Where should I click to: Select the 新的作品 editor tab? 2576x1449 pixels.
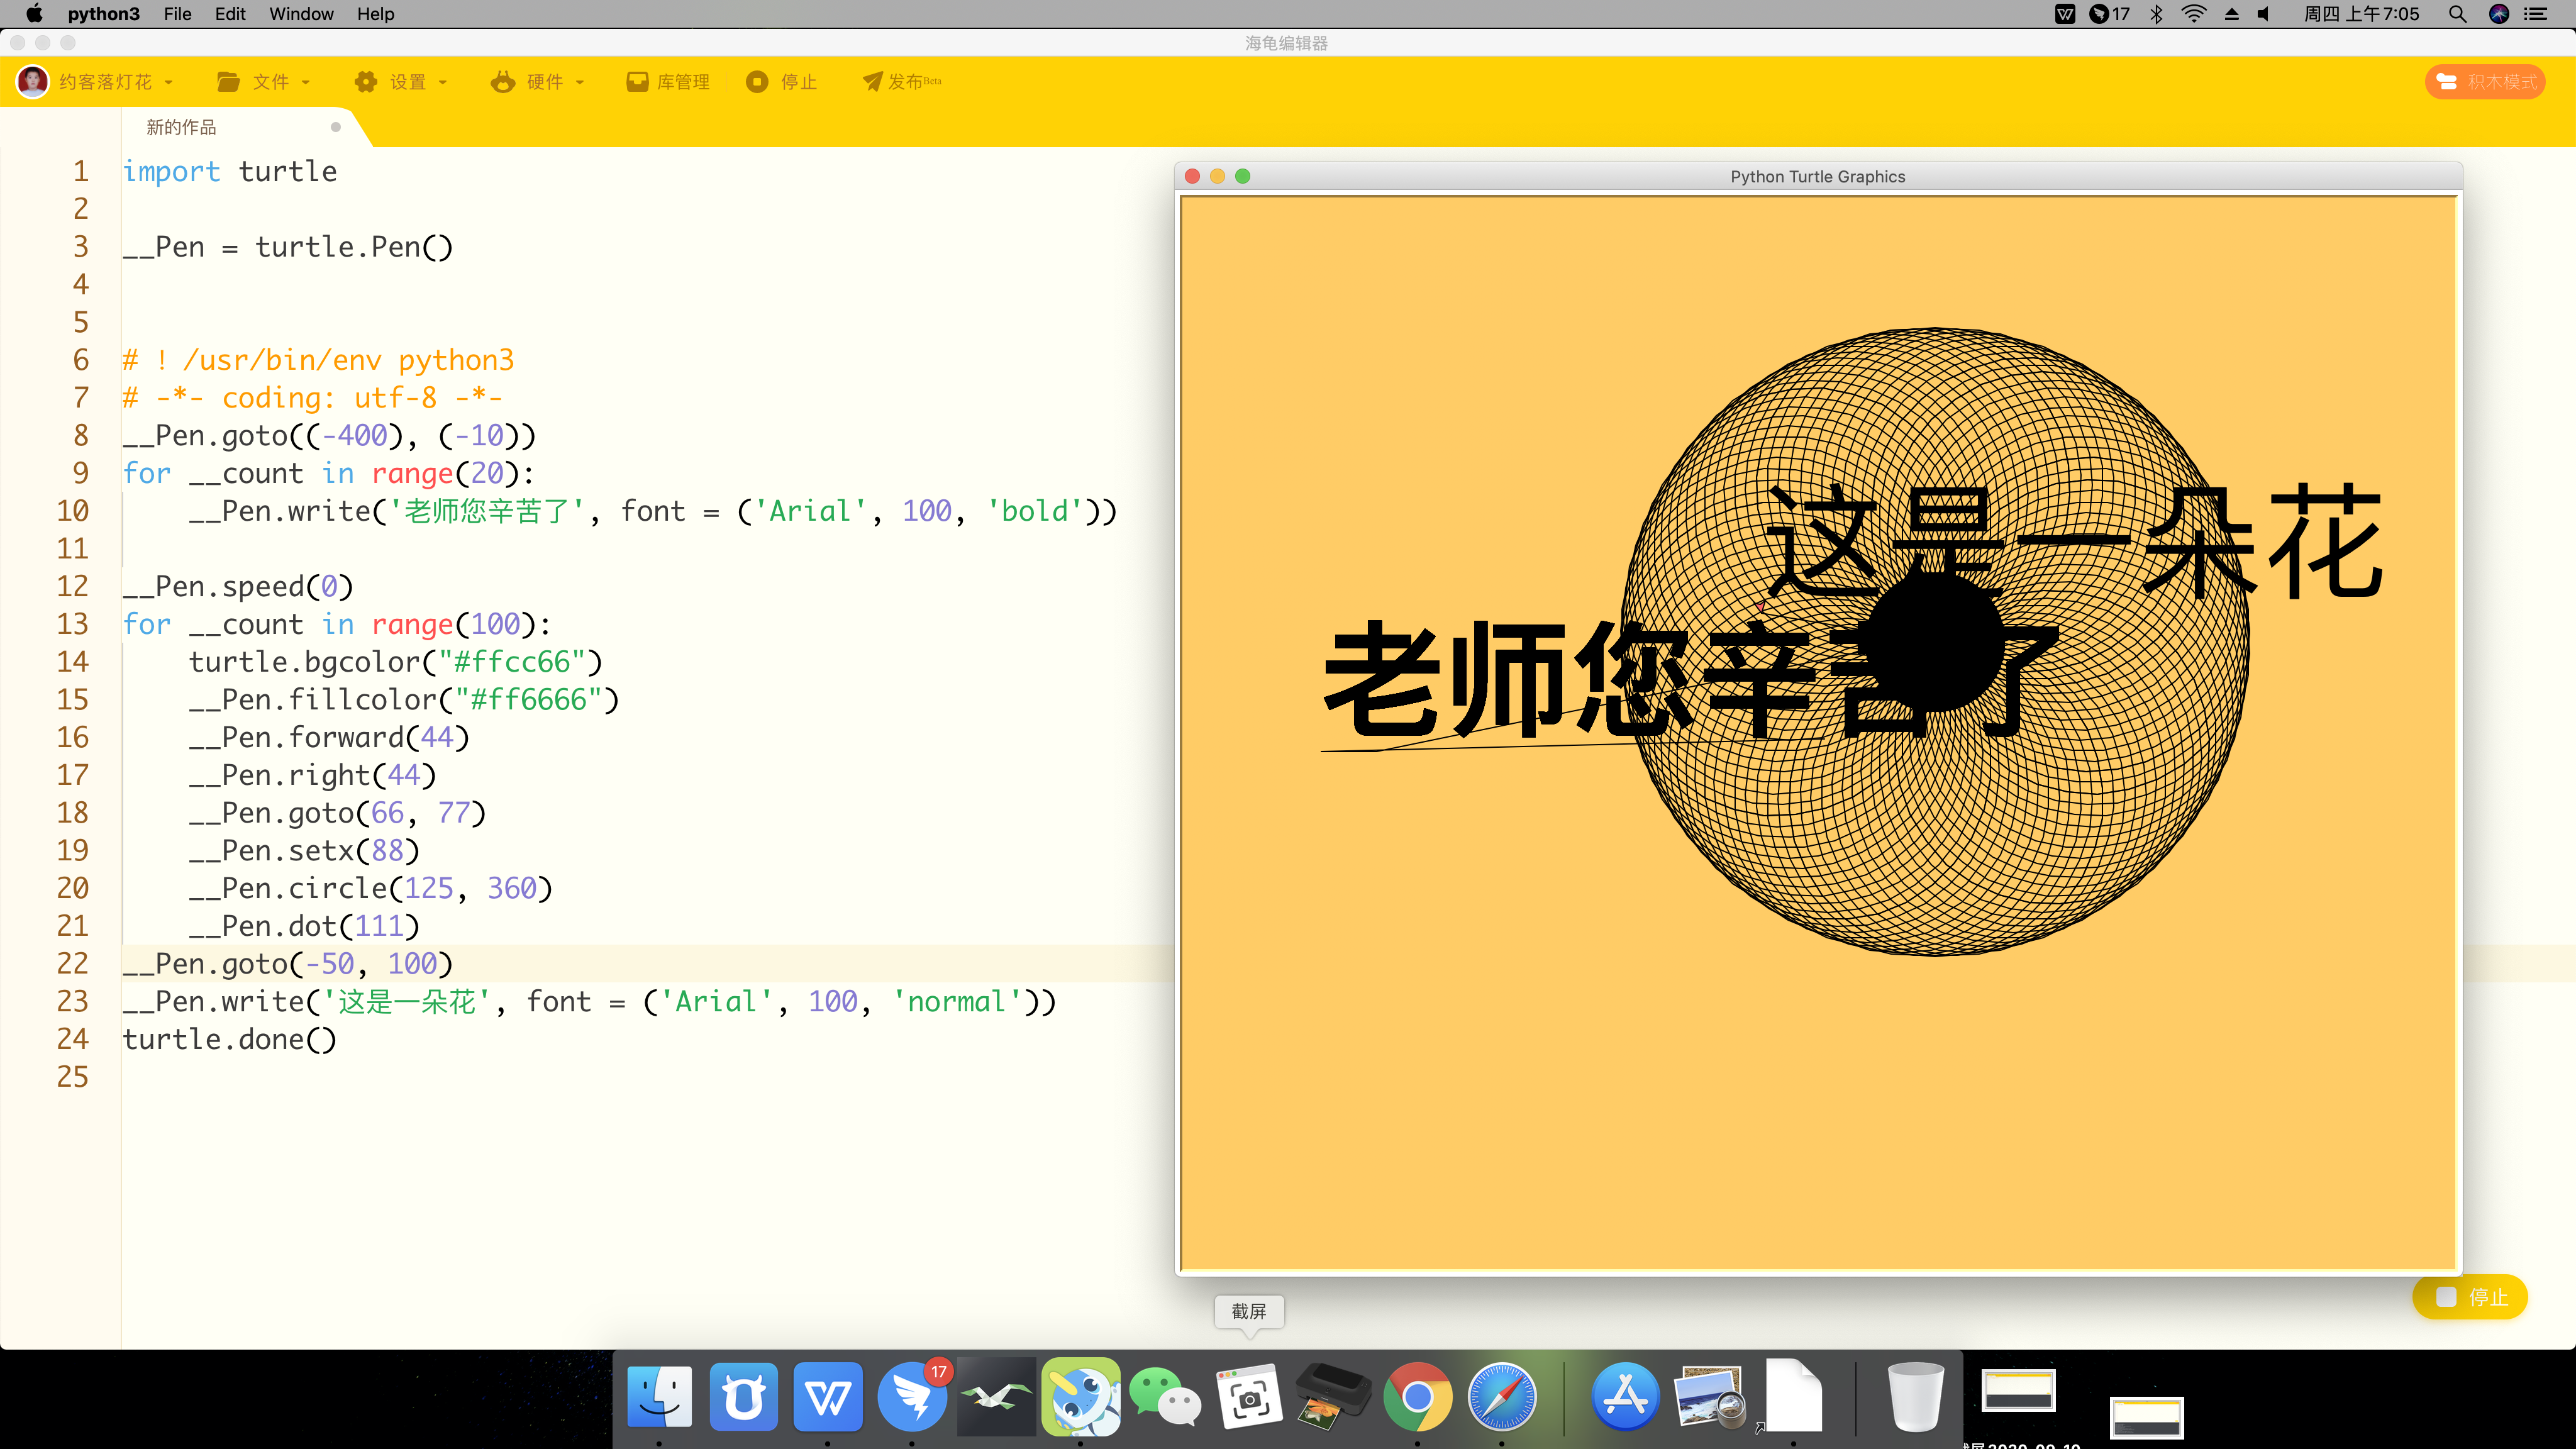(181, 127)
